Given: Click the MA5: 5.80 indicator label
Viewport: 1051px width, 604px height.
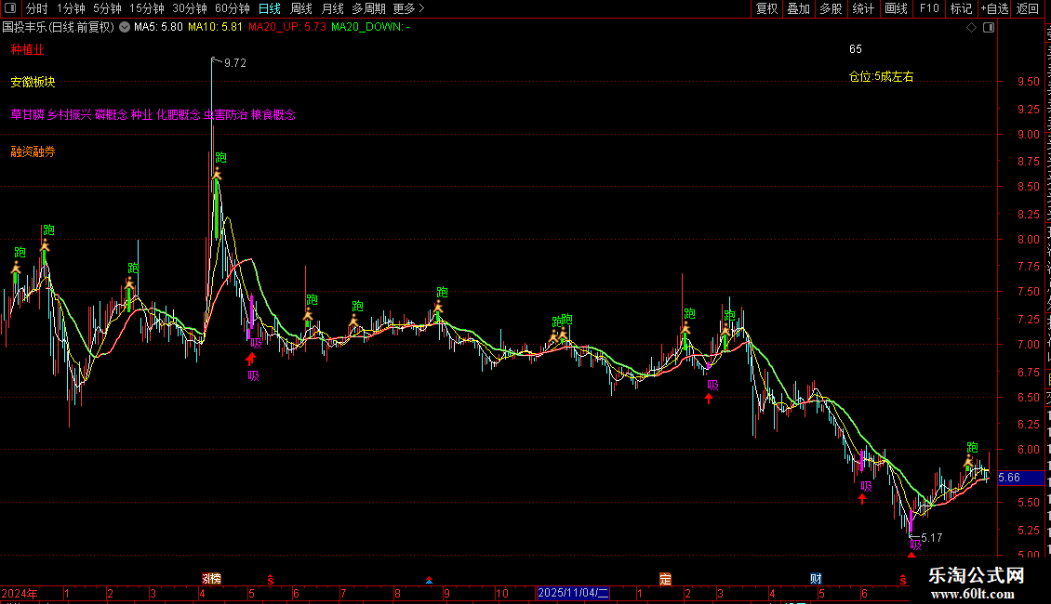Looking at the screenshot, I should tap(158, 28).
